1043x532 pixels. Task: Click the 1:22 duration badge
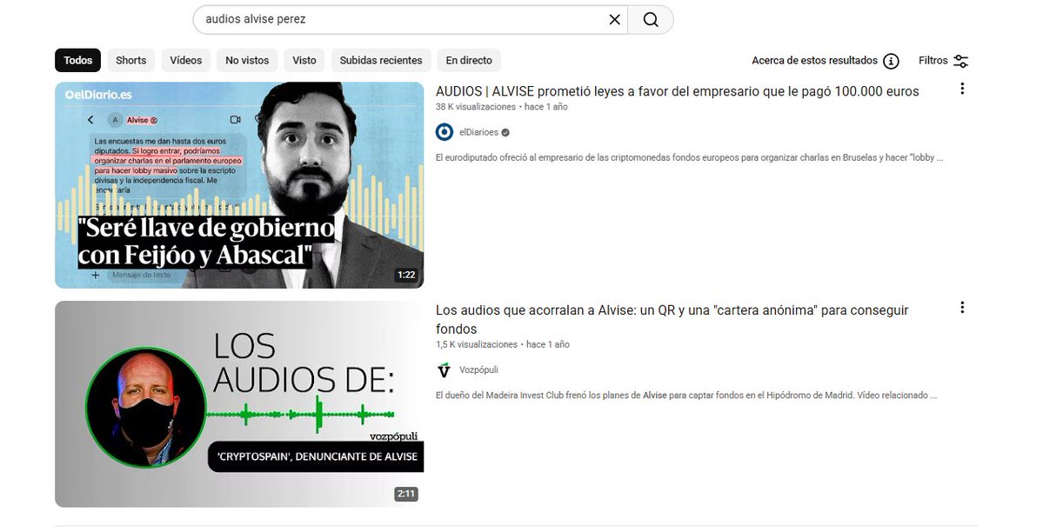pyautogui.click(x=405, y=275)
